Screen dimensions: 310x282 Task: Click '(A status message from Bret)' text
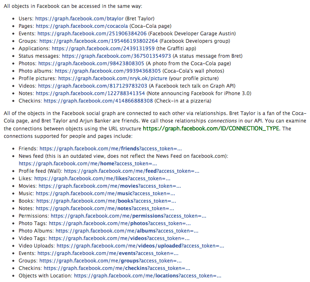(207, 56)
